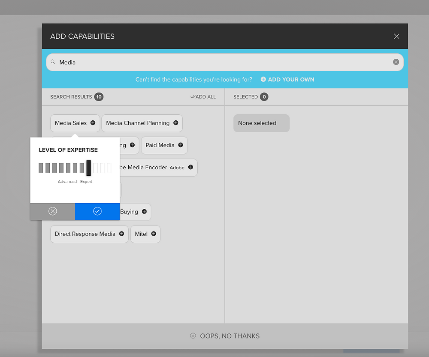Select the Media Sales chip label
Image resolution: width=429 pixels, height=357 pixels.
(x=71, y=123)
